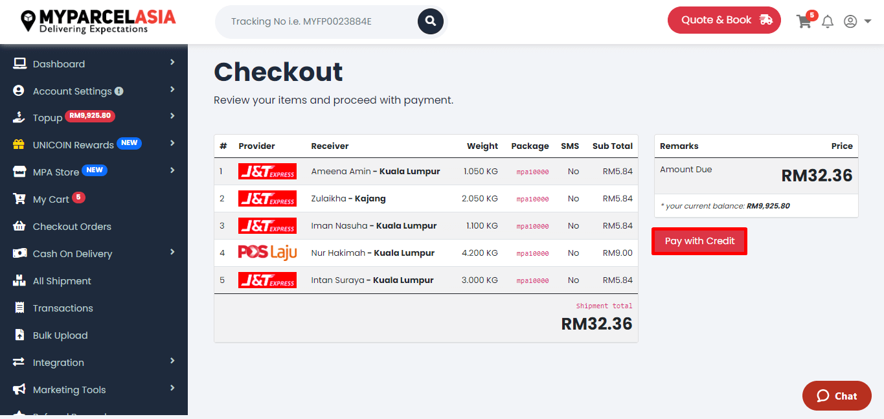This screenshot has width=884, height=419.
Task: Click the All Shipment boxes icon
Action: tap(19, 281)
